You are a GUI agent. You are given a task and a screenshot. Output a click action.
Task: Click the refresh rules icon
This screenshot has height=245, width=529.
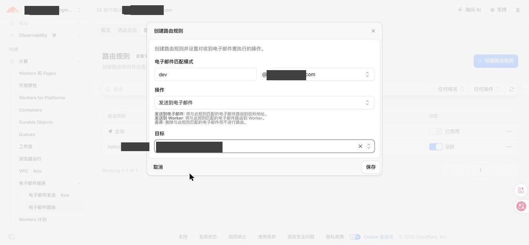(512, 89)
